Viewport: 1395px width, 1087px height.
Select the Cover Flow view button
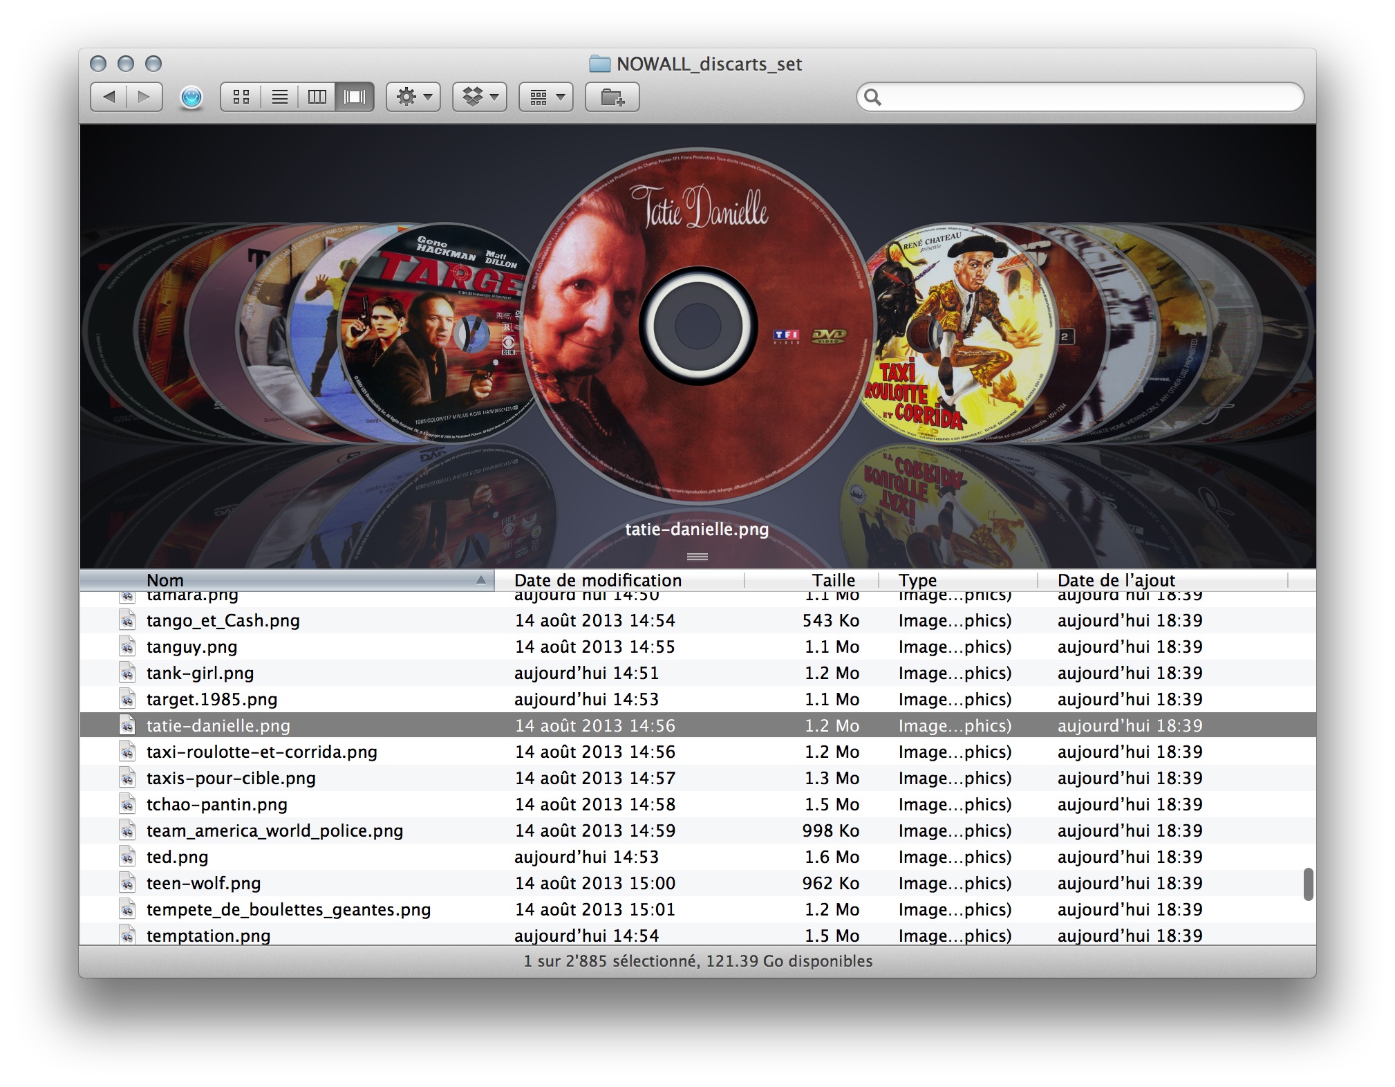pos(355,97)
